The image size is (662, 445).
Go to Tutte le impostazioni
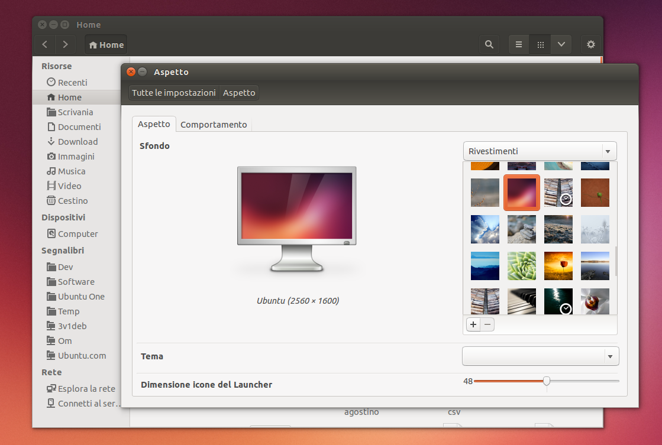[173, 92]
